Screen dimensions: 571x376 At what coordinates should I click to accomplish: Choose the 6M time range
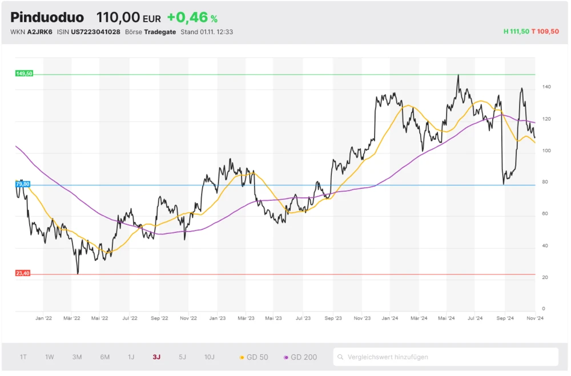[105, 357]
